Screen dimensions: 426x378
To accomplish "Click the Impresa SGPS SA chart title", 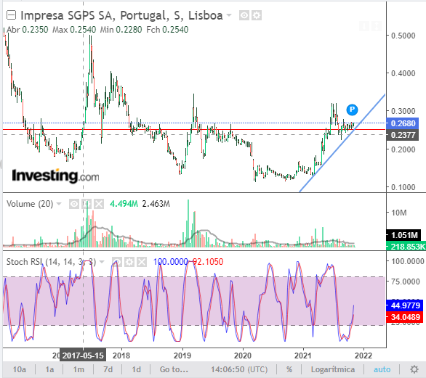I will coord(121,15).
